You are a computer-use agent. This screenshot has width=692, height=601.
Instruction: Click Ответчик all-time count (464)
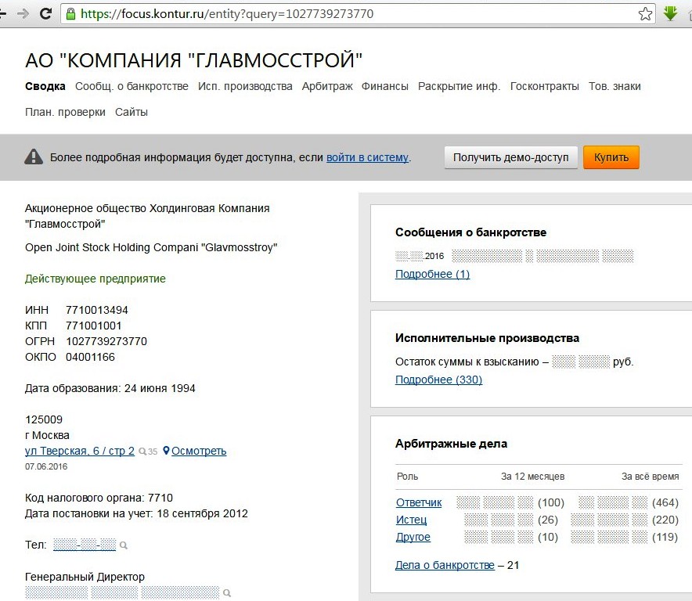(665, 502)
